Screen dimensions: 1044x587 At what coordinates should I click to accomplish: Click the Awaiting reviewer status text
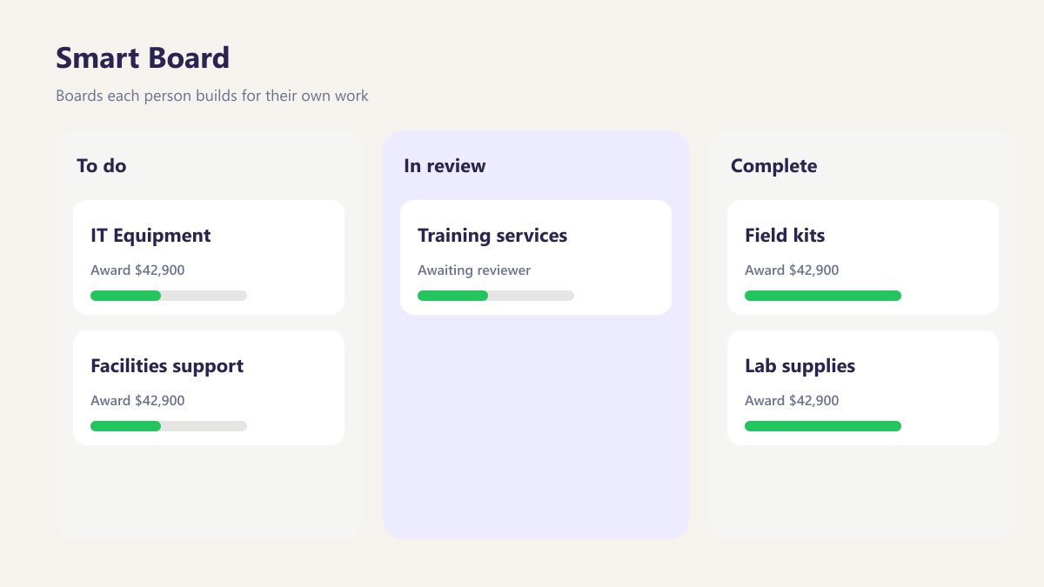pyautogui.click(x=474, y=270)
